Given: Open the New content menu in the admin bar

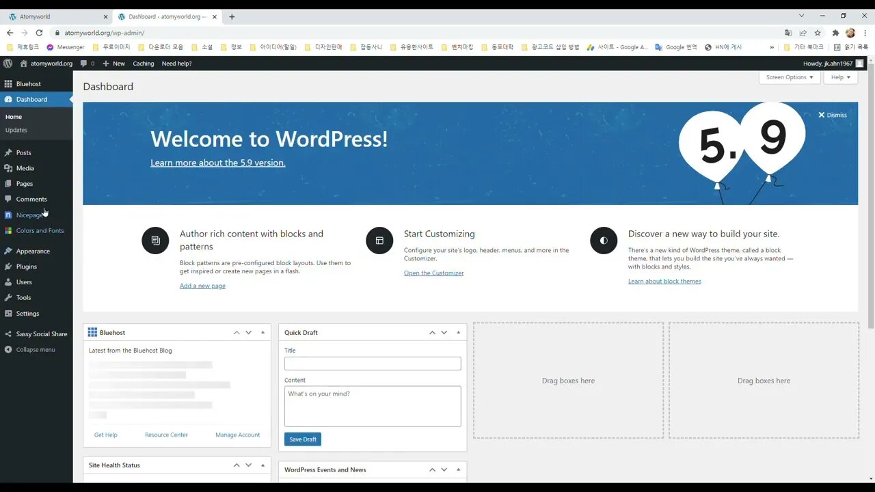Looking at the screenshot, I should (x=113, y=64).
